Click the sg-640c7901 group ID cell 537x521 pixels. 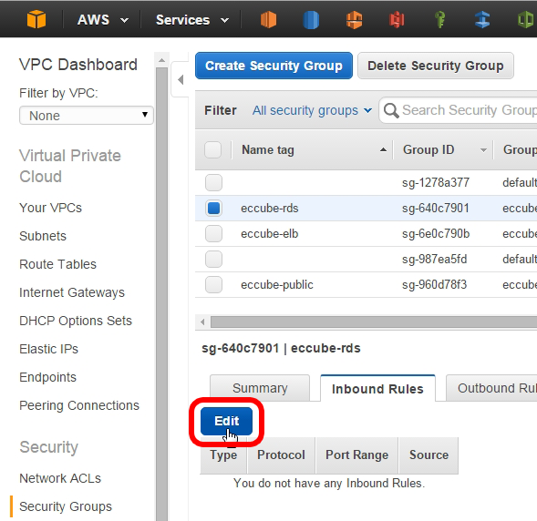[x=436, y=208]
